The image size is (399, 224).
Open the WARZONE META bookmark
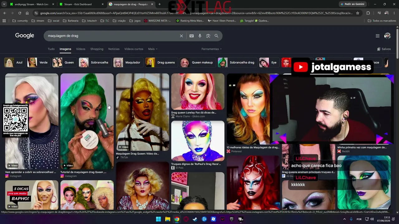click(x=157, y=21)
